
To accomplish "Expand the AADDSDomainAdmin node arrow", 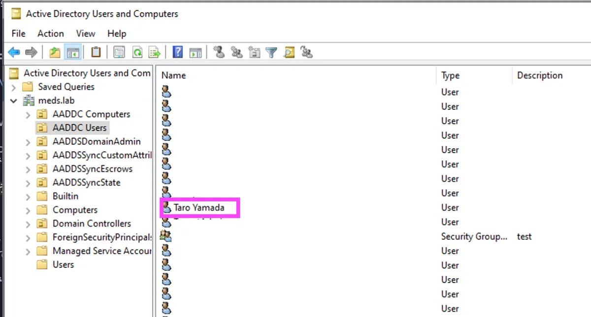I will (x=28, y=142).
